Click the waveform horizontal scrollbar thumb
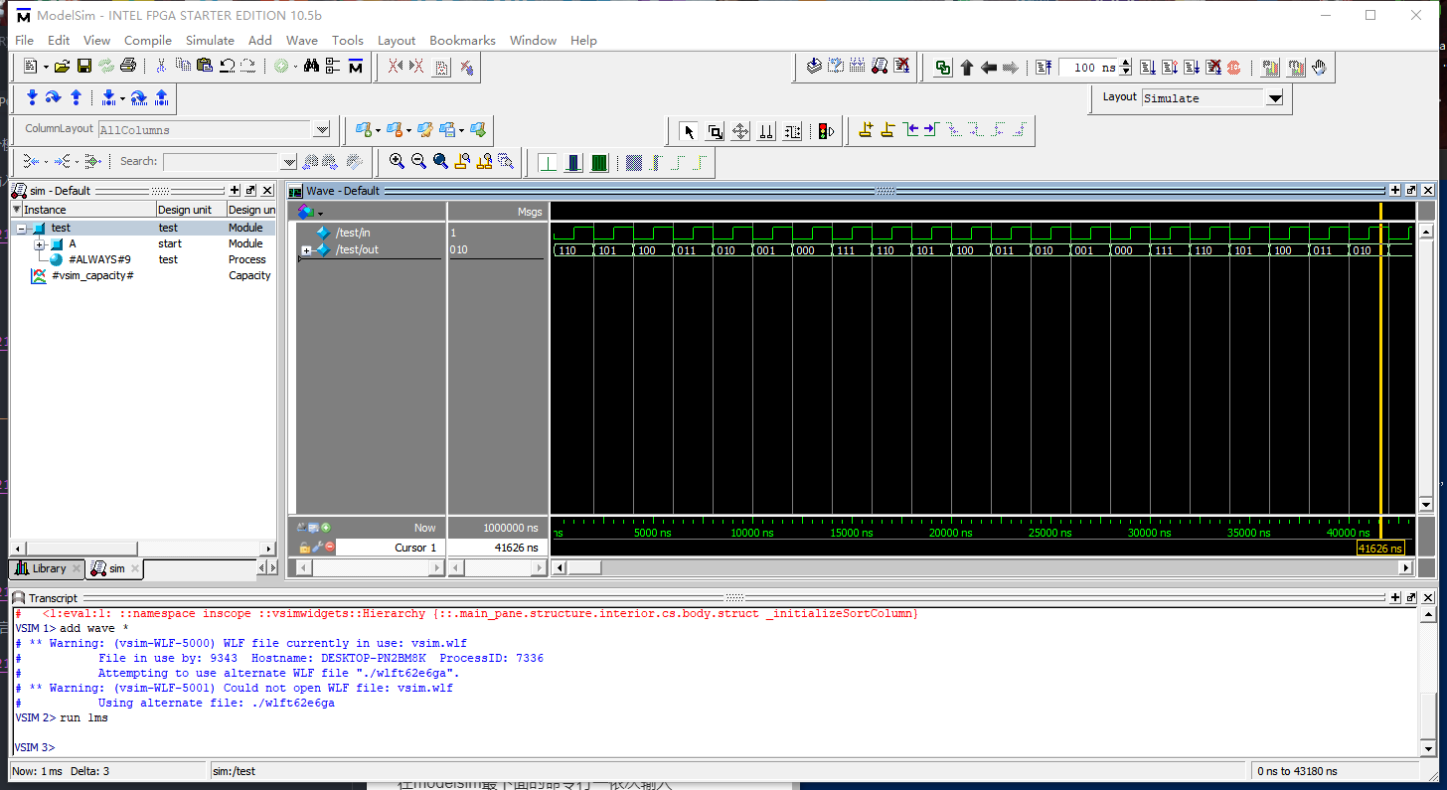 point(584,567)
